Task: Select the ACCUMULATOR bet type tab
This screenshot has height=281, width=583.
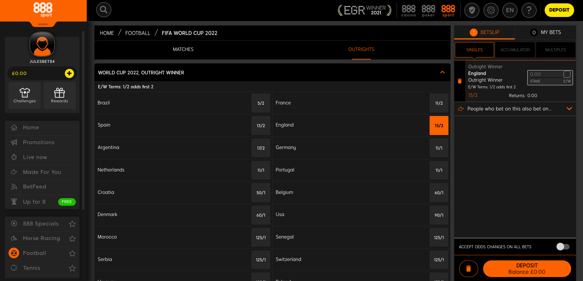Action: tap(515, 50)
